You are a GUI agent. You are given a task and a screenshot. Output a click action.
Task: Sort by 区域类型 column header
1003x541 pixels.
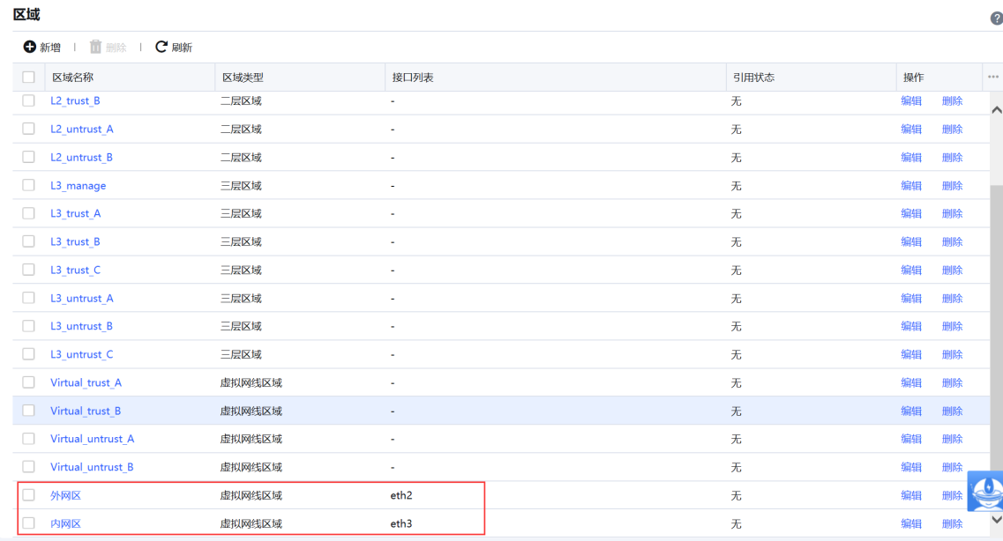[x=243, y=78]
